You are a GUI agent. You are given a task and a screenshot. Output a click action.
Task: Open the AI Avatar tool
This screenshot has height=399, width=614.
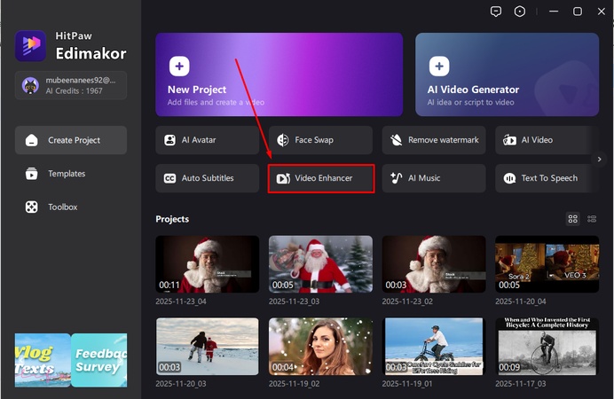(208, 140)
